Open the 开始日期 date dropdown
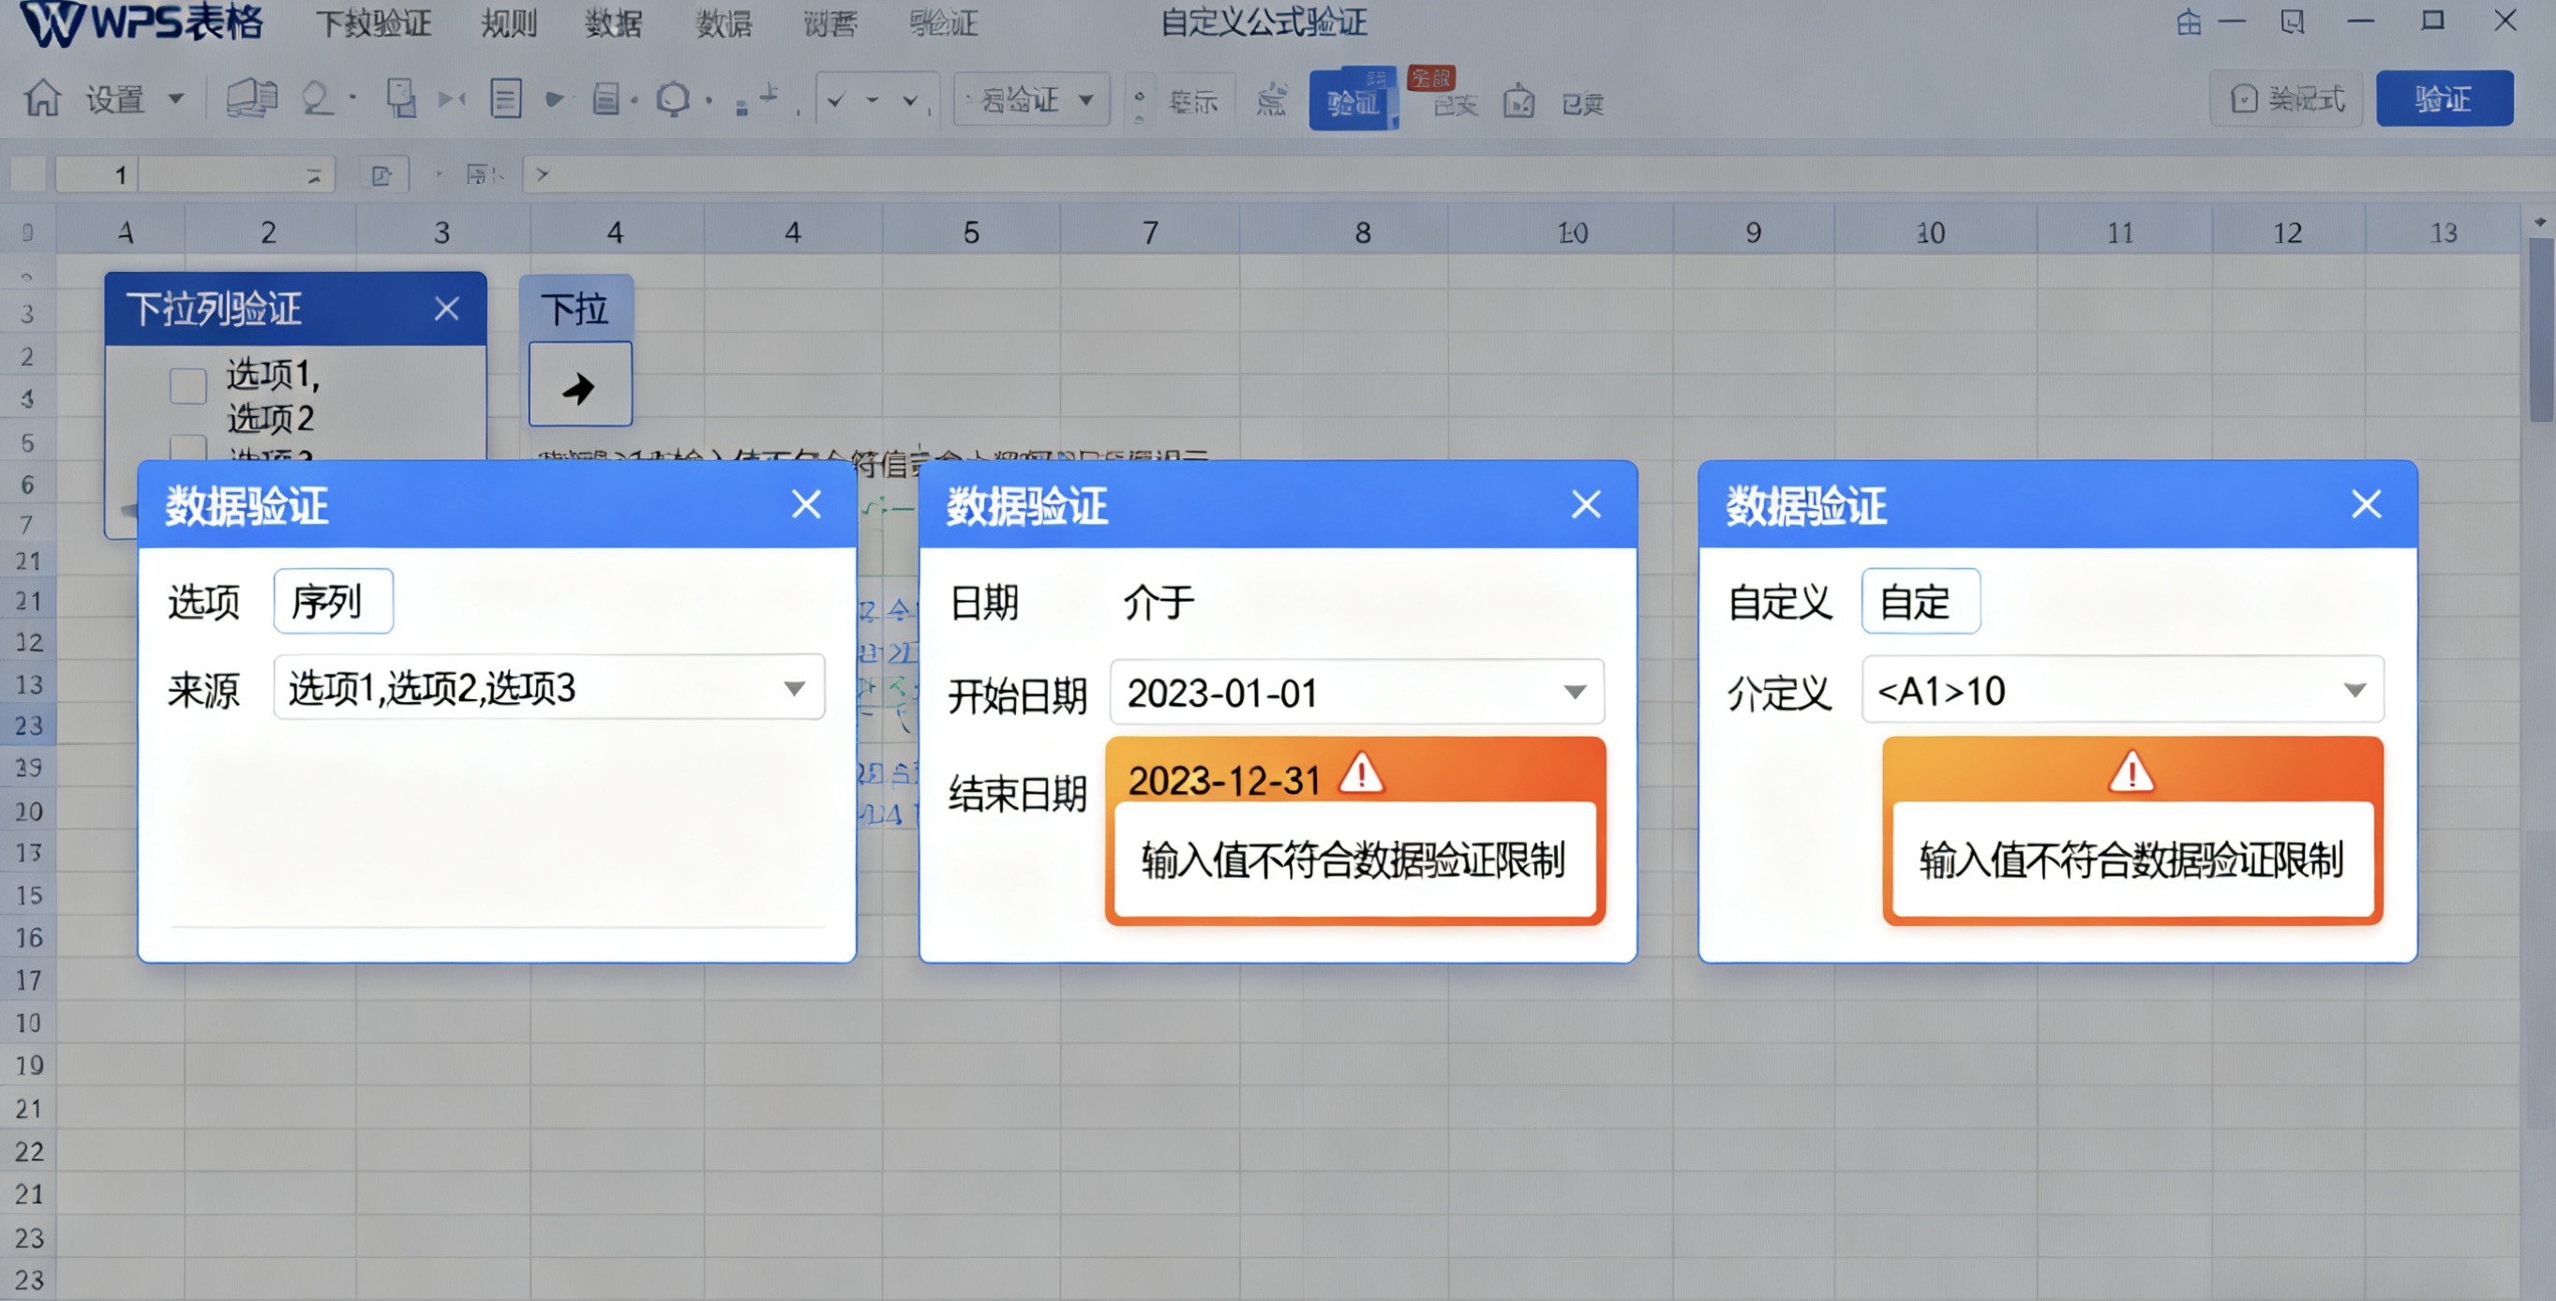The width and height of the screenshot is (2556, 1301). (1575, 692)
